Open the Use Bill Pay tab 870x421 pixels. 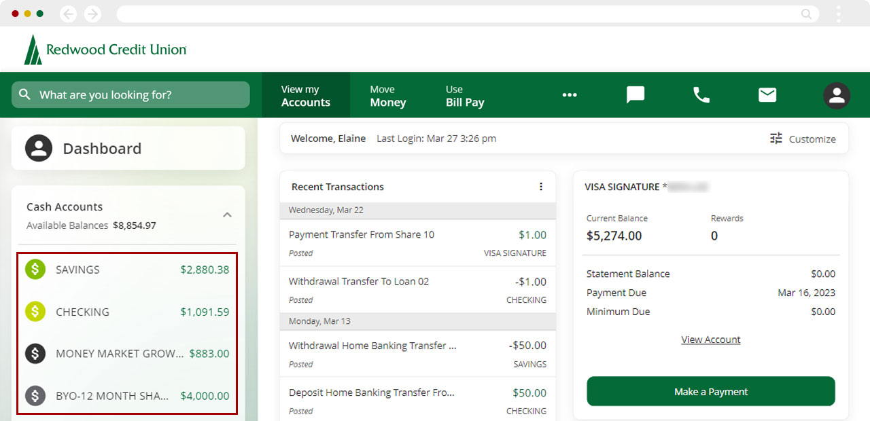click(x=465, y=96)
